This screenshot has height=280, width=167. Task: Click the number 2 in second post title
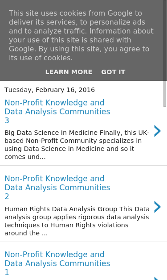coord(7,196)
